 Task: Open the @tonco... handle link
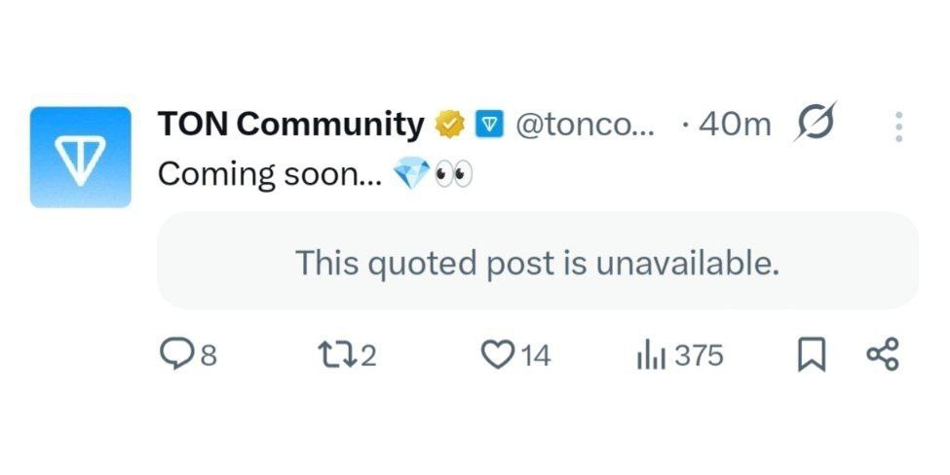[585, 126]
